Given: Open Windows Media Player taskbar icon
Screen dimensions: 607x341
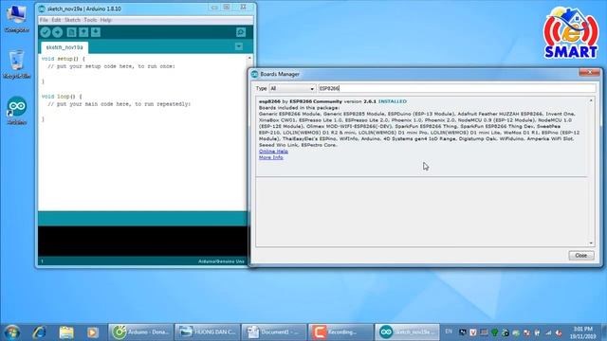Looking at the screenshot, I should click(93, 332).
